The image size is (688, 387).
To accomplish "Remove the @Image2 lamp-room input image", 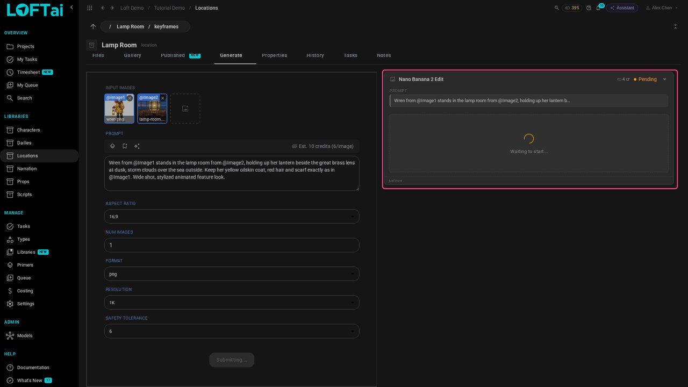I will (x=162, y=98).
